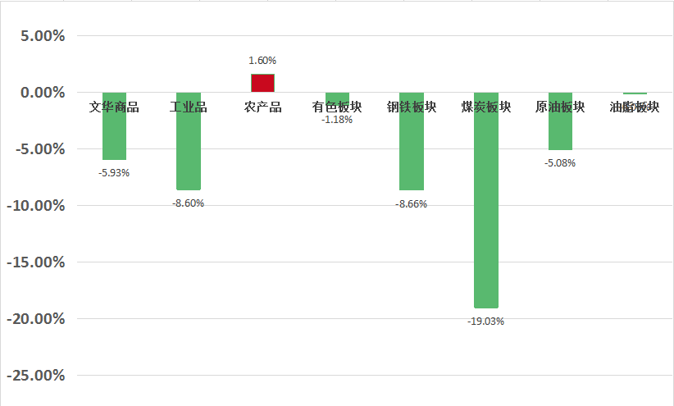Screen dimensions: 674x406
Task: Click the red 农产品 bar
Action: [x=262, y=83]
